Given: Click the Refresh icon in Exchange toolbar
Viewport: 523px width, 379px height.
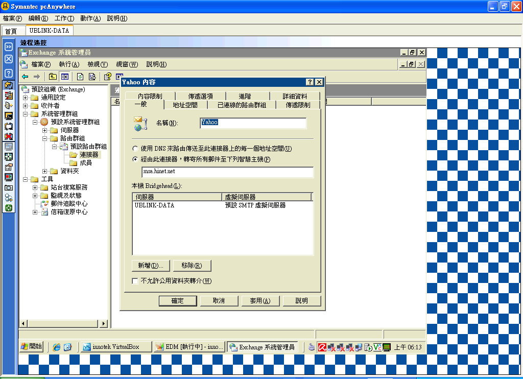Looking at the screenshot, I should click(80, 77).
